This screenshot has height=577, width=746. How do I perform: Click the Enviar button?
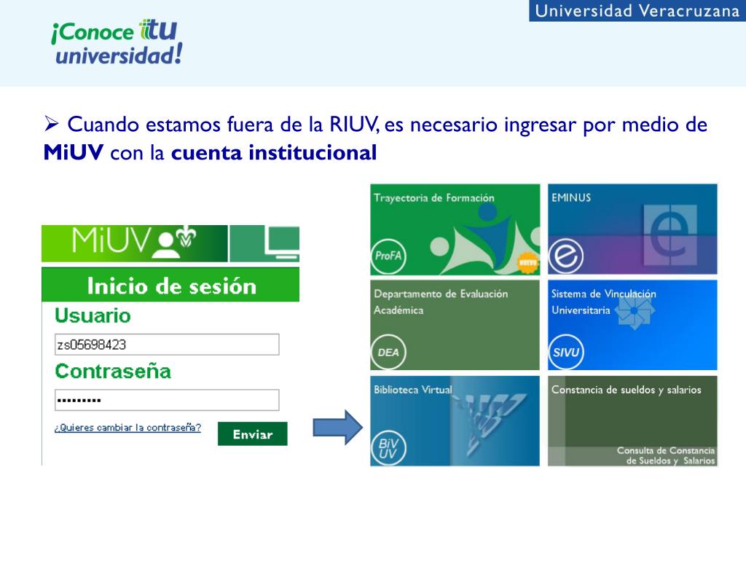[x=253, y=433]
